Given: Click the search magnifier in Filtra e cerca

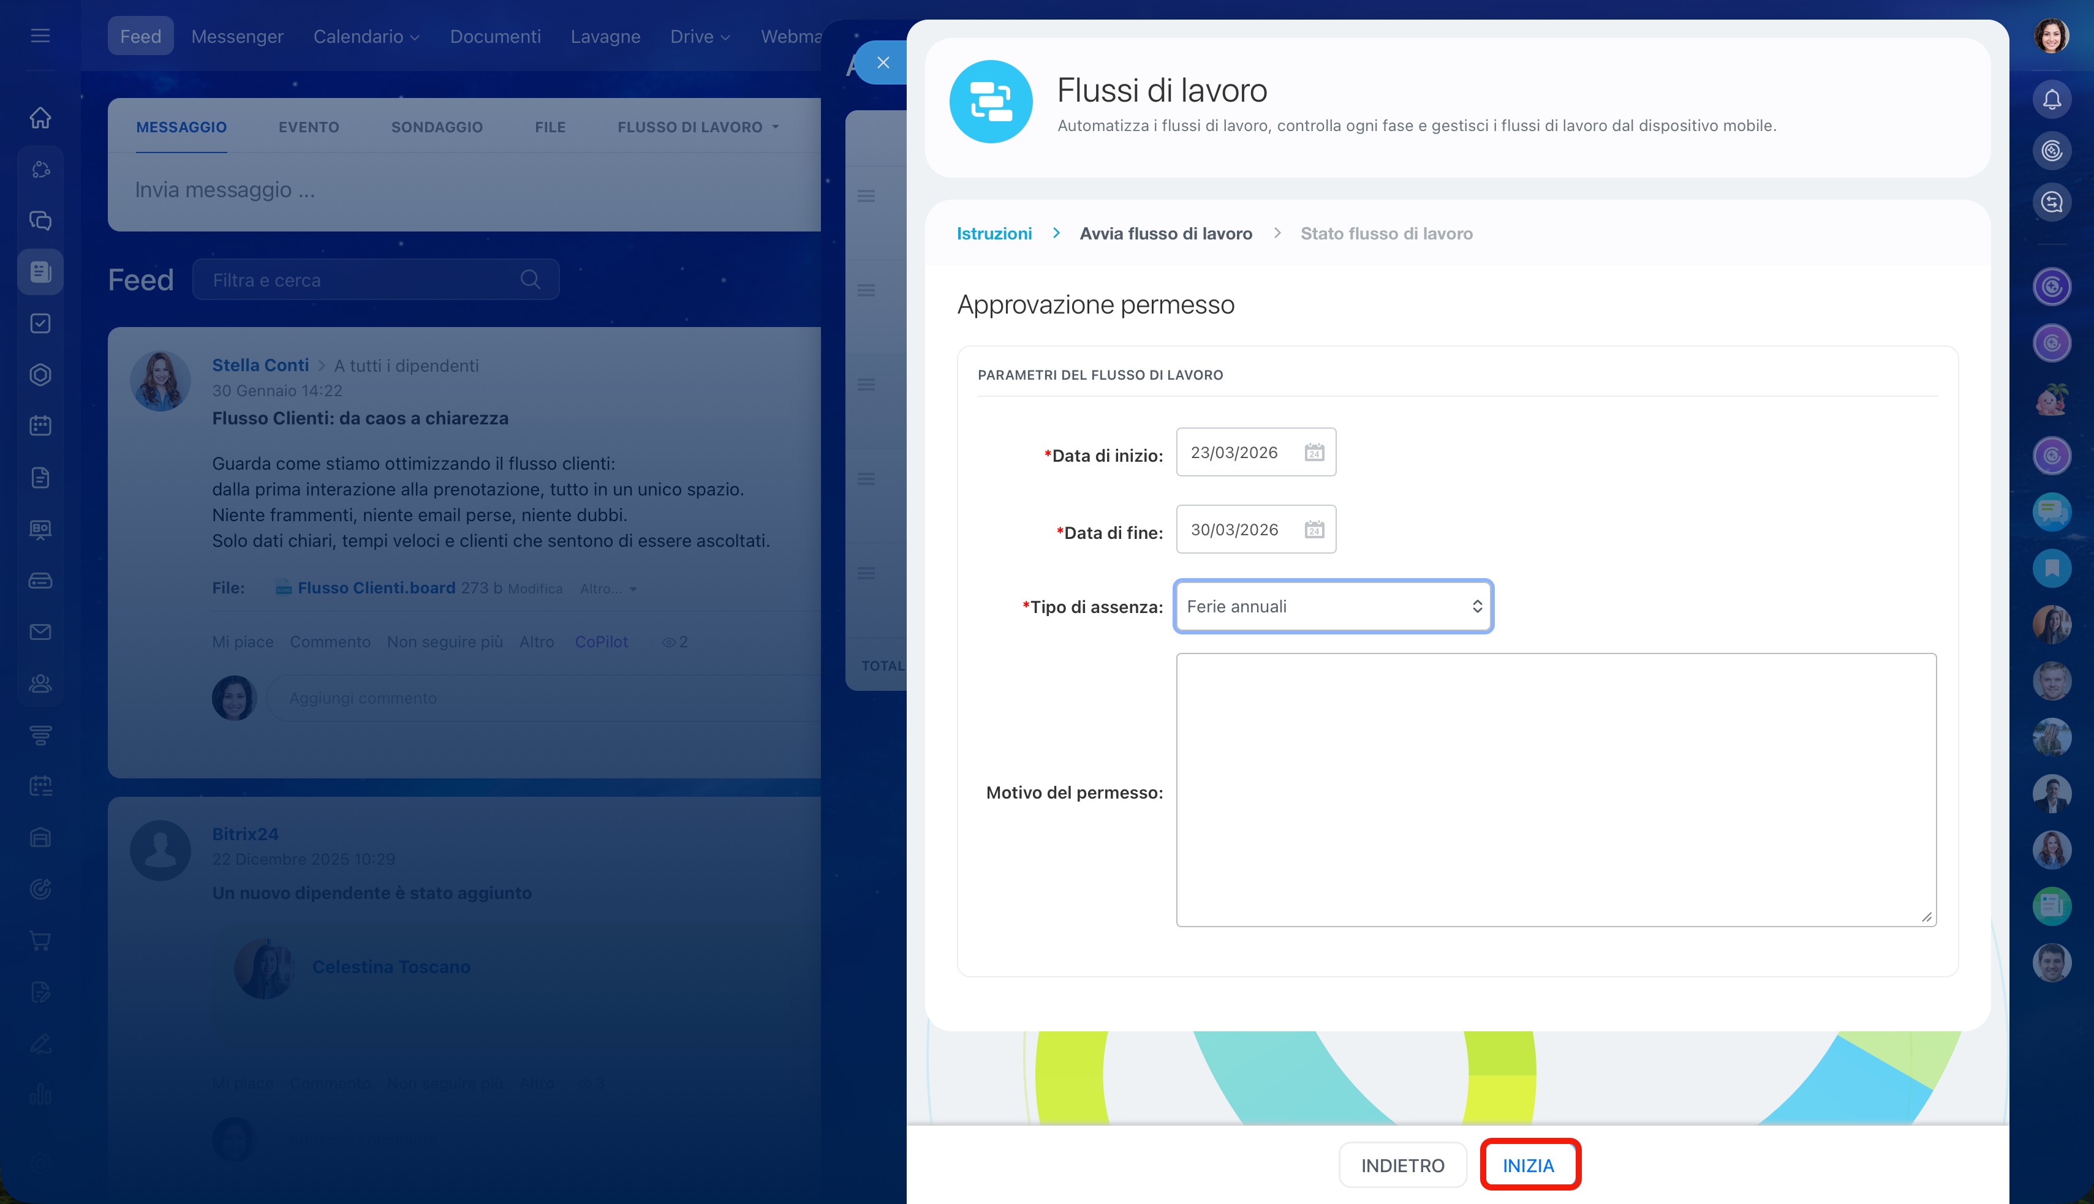Looking at the screenshot, I should pos(530,279).
